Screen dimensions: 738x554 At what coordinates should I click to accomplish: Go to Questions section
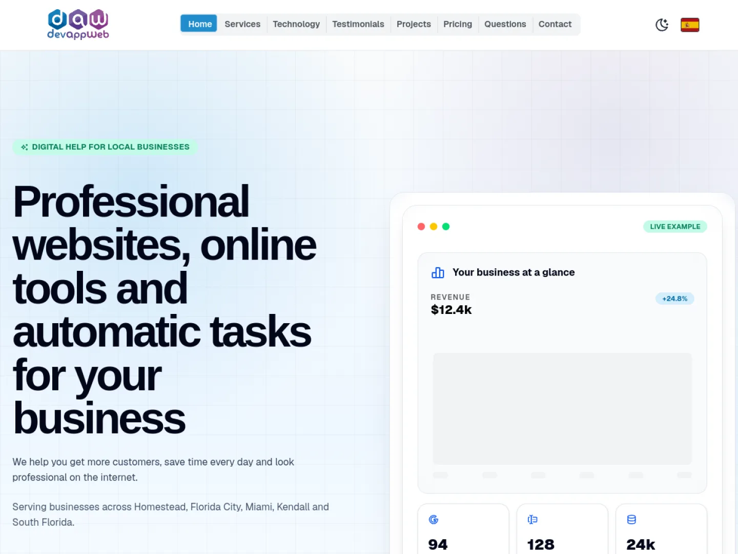(x=505, y=24)
